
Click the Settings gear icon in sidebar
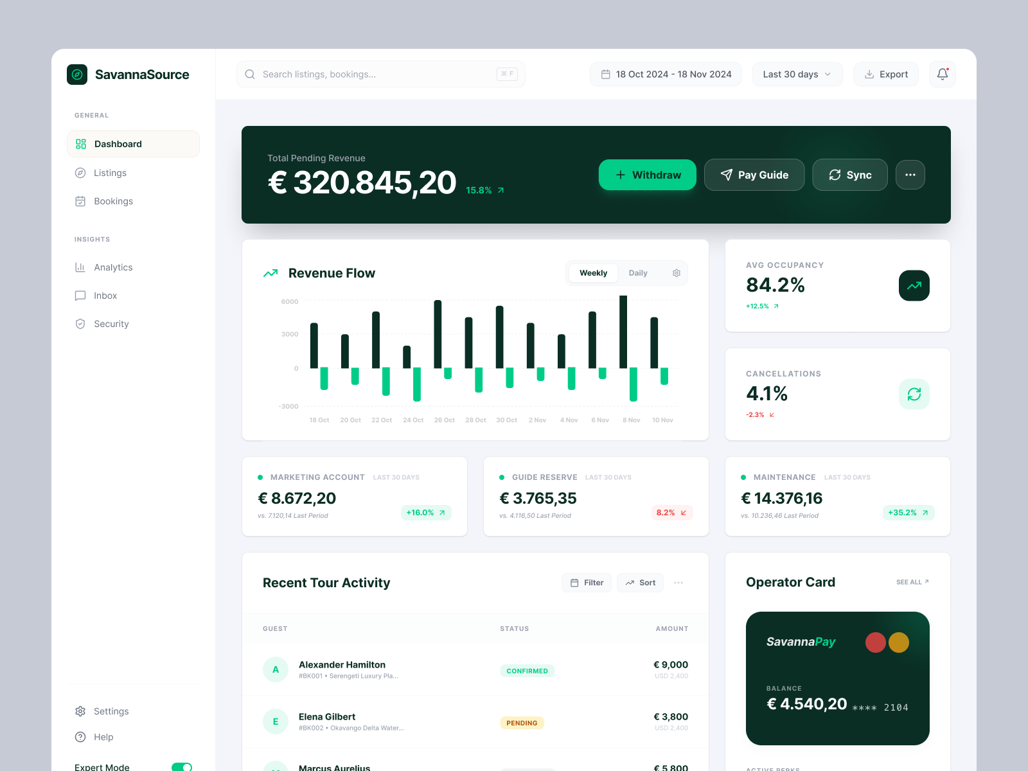click(80, 711)
